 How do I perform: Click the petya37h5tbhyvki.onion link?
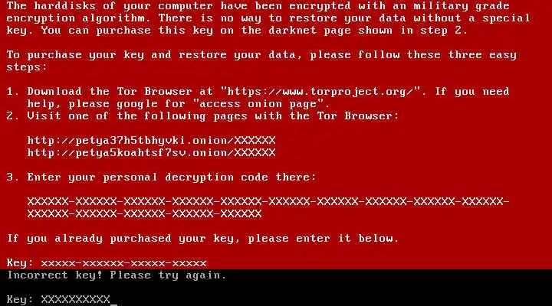151,141
